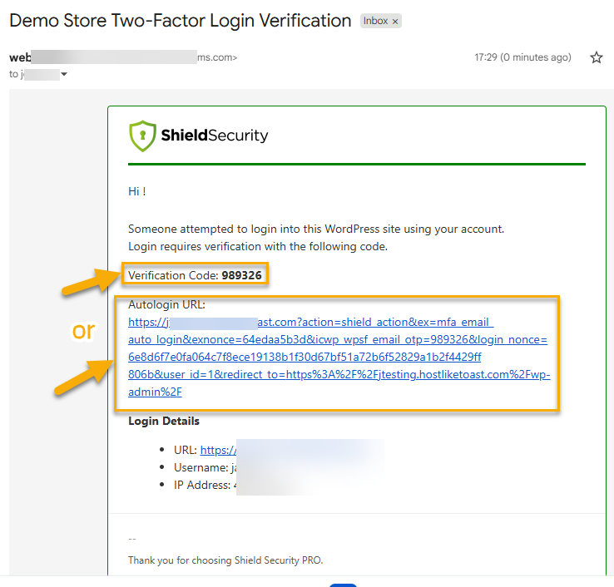Viewport: 614px width, 587px height.
Task: Click the email subject heading
Action: 181,21
